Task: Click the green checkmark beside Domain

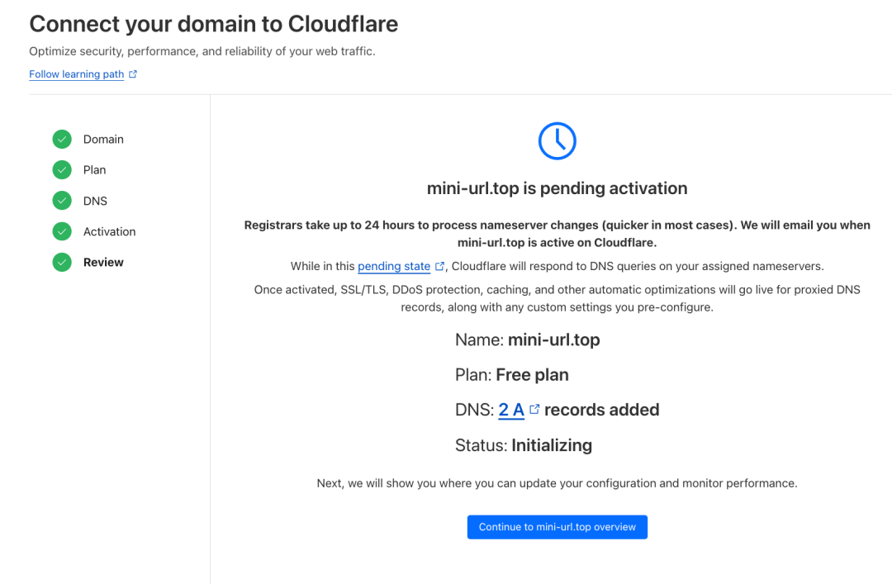Action: click(x=62, y=139)
